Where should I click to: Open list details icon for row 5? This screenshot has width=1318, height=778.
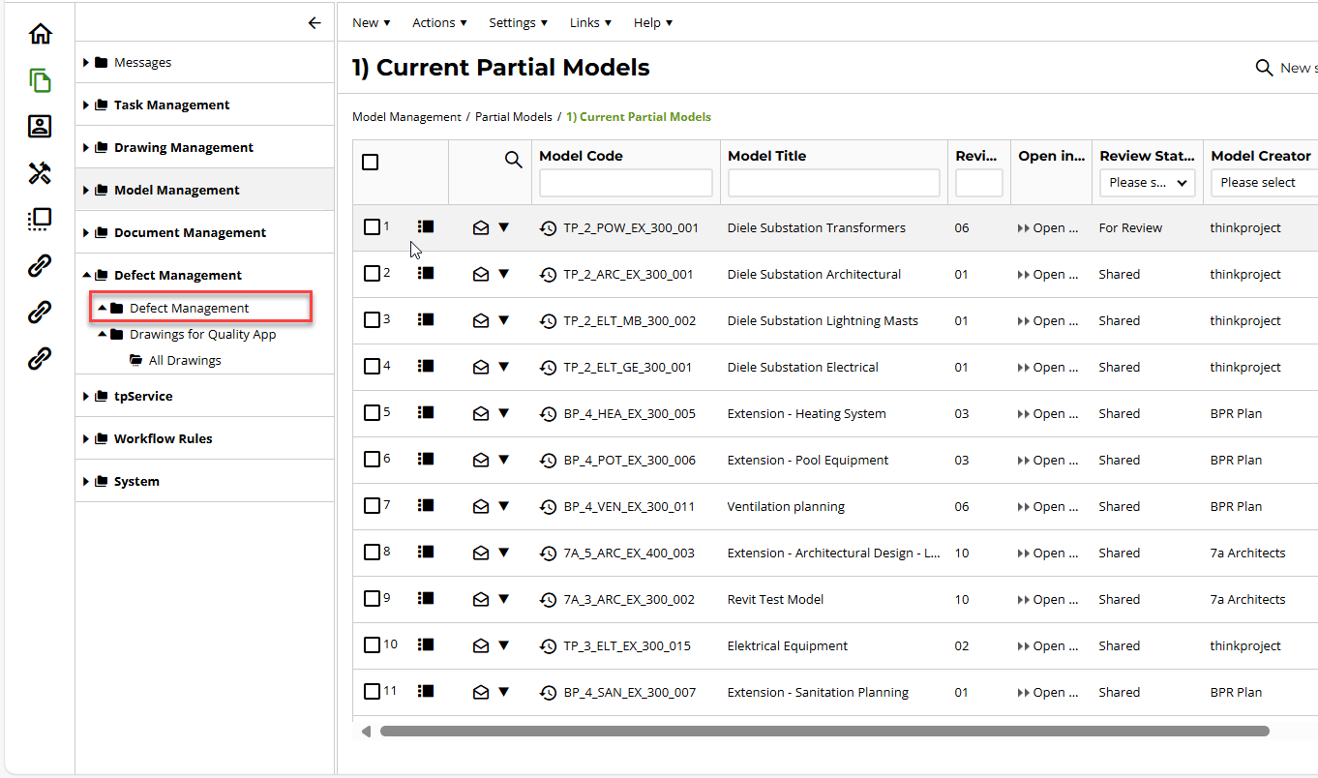point(425,413)
